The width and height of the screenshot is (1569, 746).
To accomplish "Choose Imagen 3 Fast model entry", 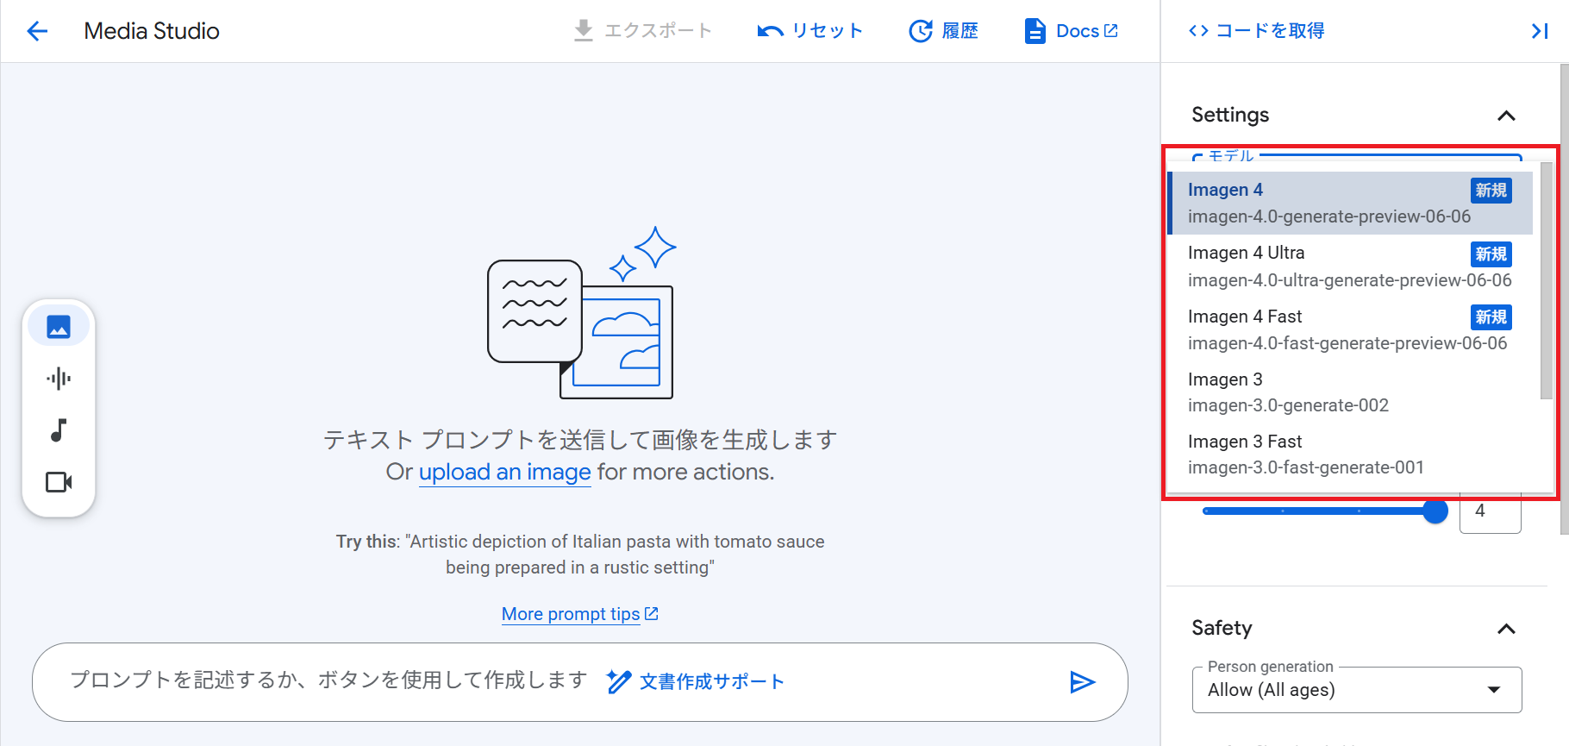I will coord(1350,454).
